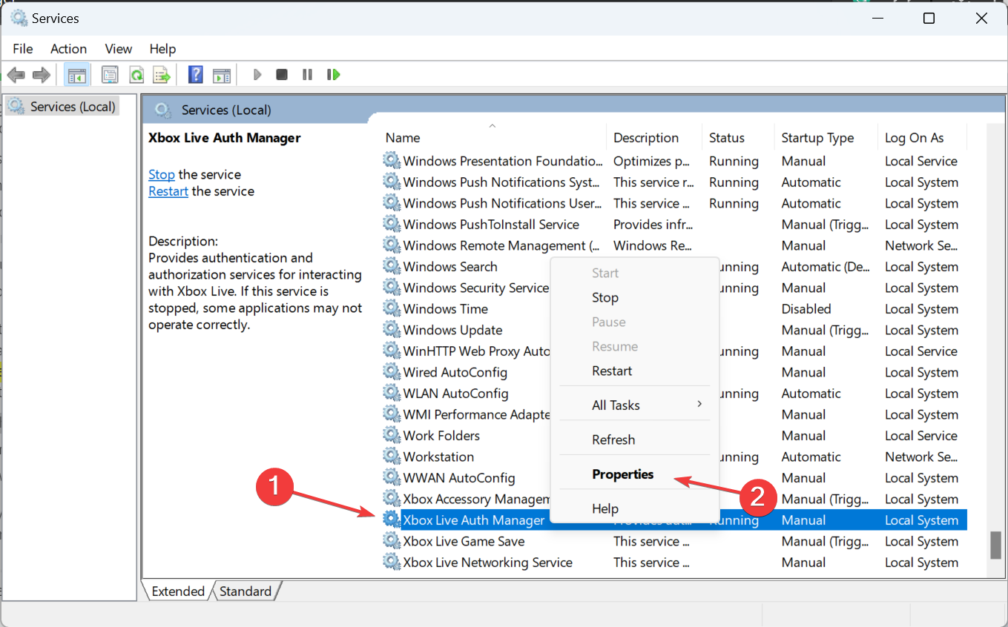
Task: Click the gear icon beside Xbox Live Networking Service
Action: [x=391, y=562]
